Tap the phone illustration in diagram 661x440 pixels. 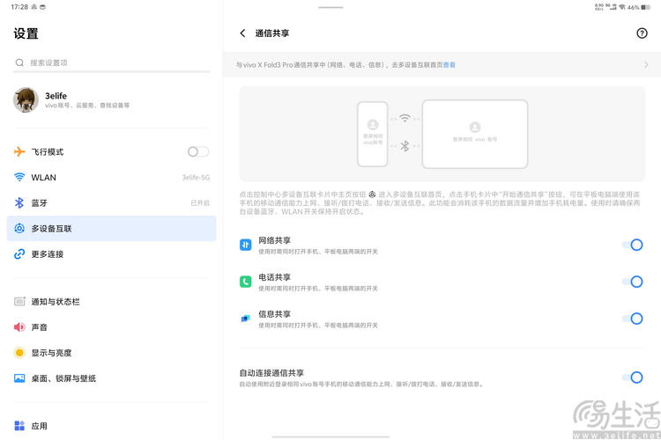click(373, 134)
